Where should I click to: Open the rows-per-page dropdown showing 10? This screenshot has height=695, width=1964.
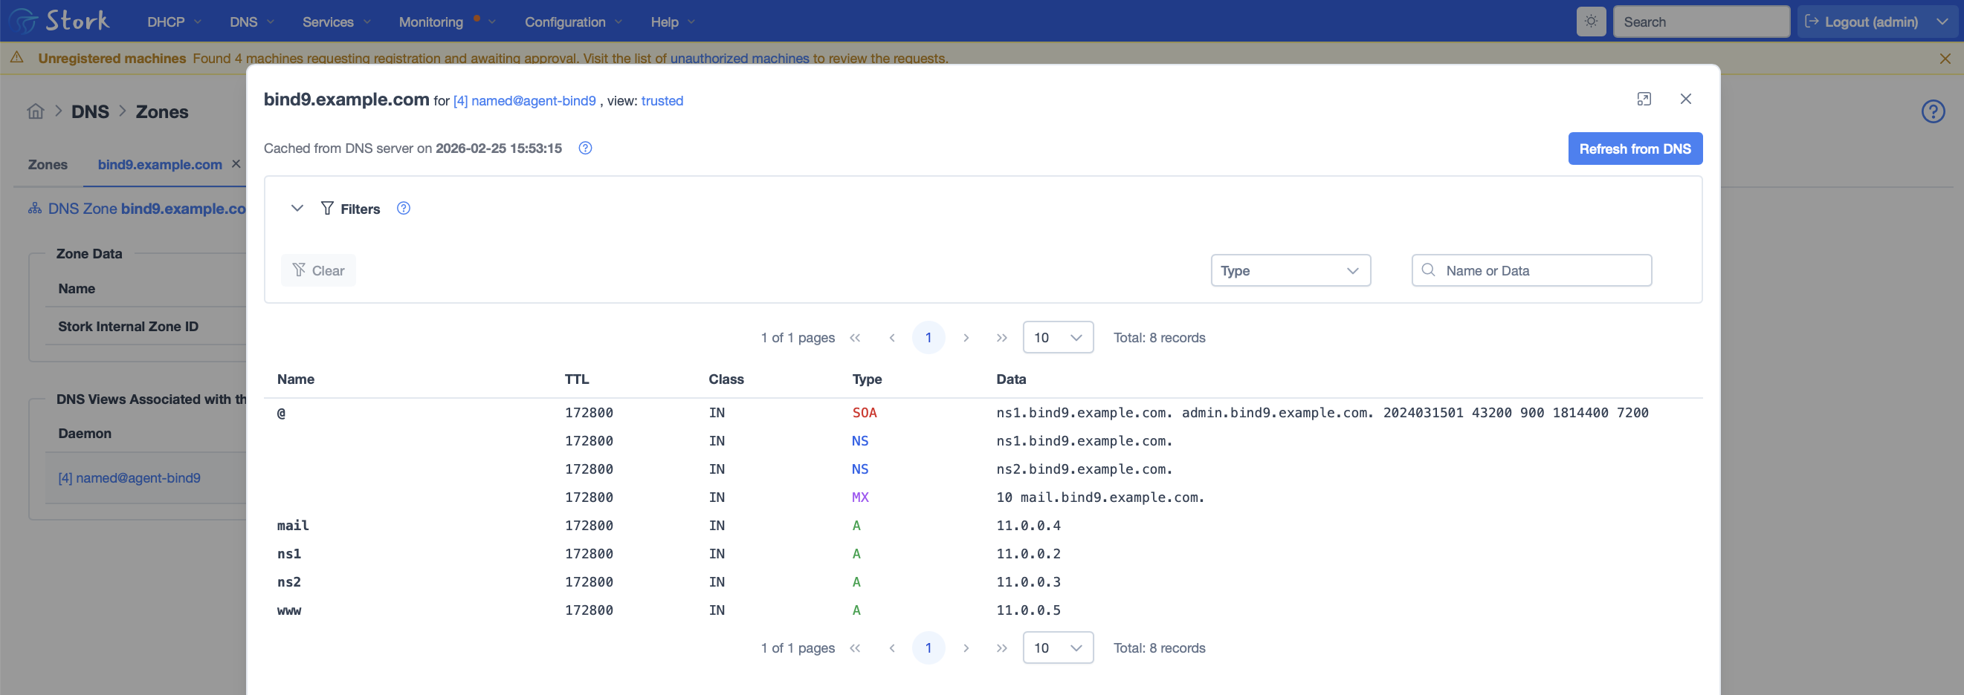[1059, 337]
